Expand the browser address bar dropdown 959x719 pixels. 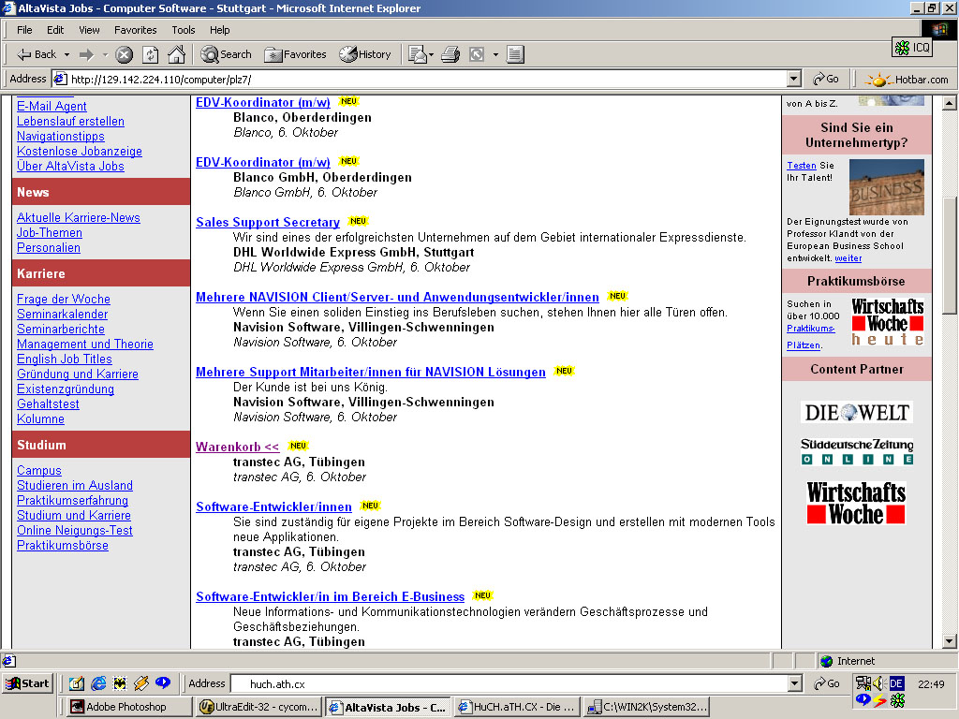[x=794, y=79]
